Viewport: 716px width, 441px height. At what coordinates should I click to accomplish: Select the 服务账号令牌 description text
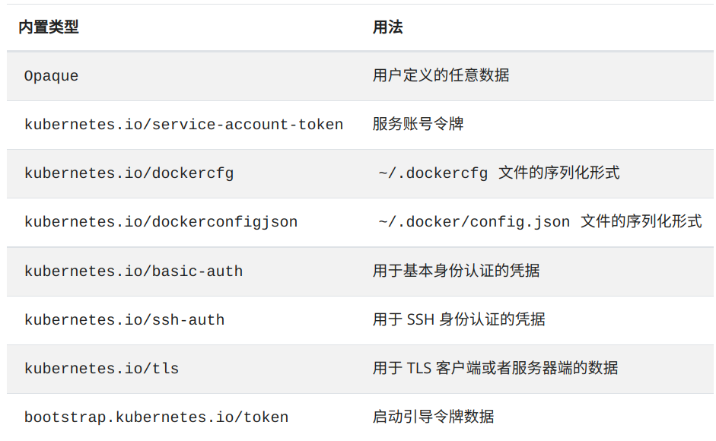point(418,124)
